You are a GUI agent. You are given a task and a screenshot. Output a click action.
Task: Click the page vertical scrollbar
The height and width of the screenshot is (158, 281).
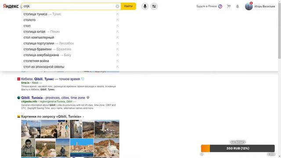pyautogui.click(x=279, y=30)
